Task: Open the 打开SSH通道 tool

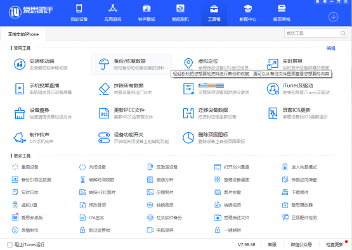Action: tap(232, 167)
